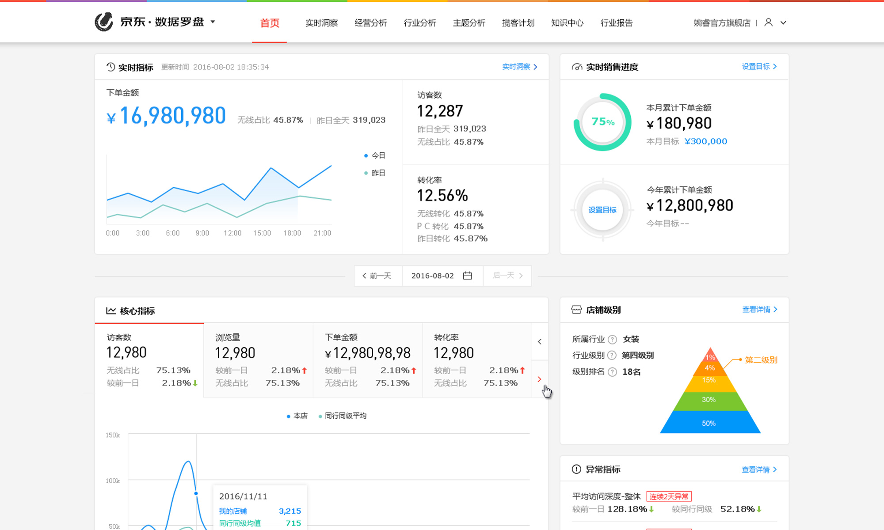Click the line chart icon beside 核心指标
The height and width of the screenshot is (530, 884).
111,311
